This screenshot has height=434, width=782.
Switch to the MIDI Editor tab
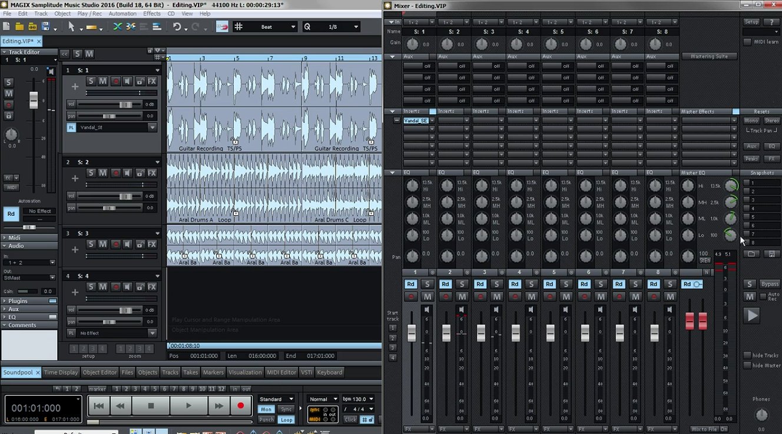(x=281, y=372)
